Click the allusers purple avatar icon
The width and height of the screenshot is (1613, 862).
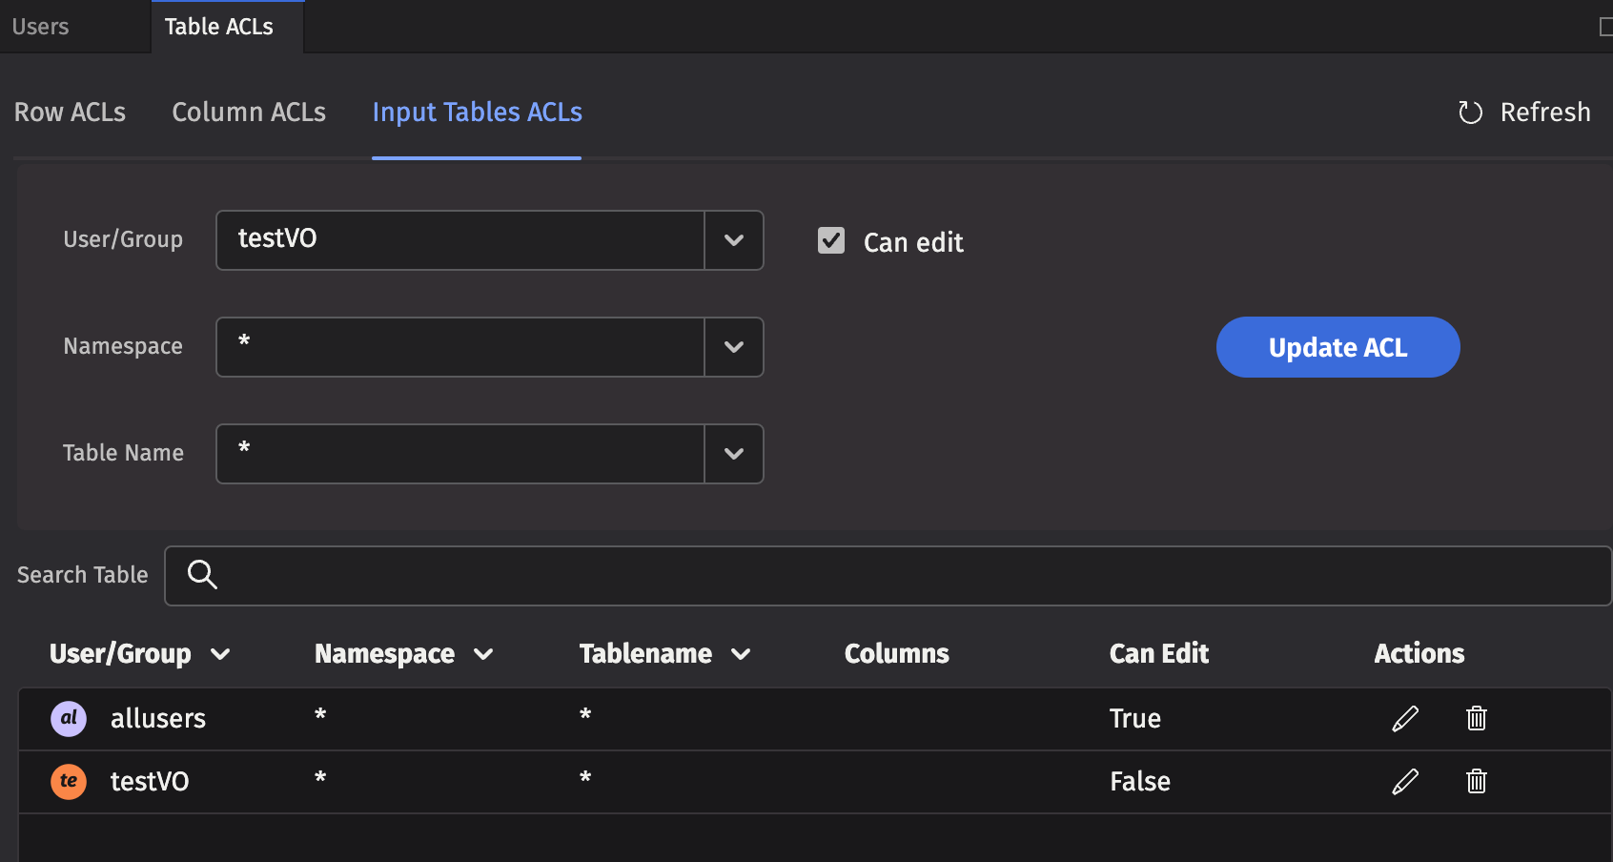point(69,718)
